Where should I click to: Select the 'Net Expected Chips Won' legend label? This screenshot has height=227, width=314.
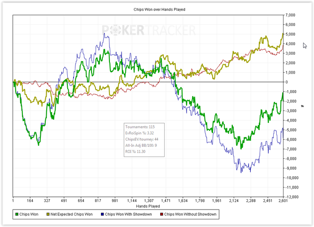click(x=71, y=214)
